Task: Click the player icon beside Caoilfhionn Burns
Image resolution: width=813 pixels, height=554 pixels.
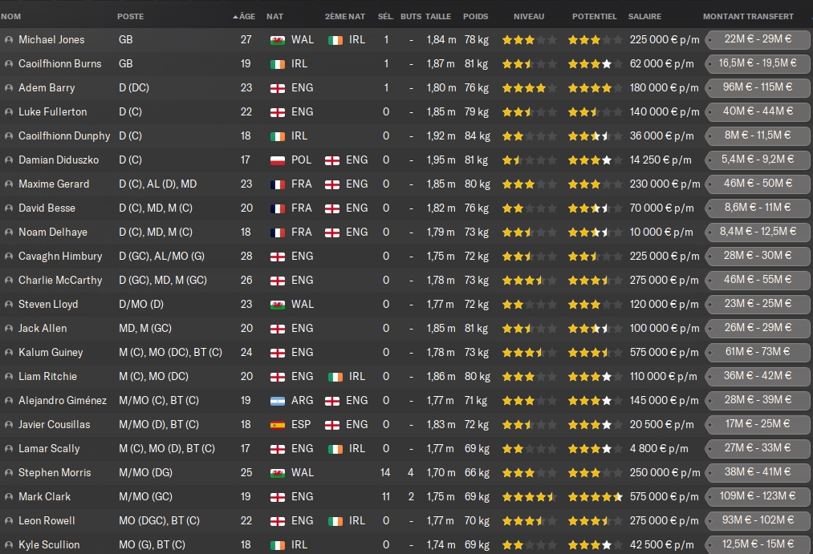Action: point(8,64)
